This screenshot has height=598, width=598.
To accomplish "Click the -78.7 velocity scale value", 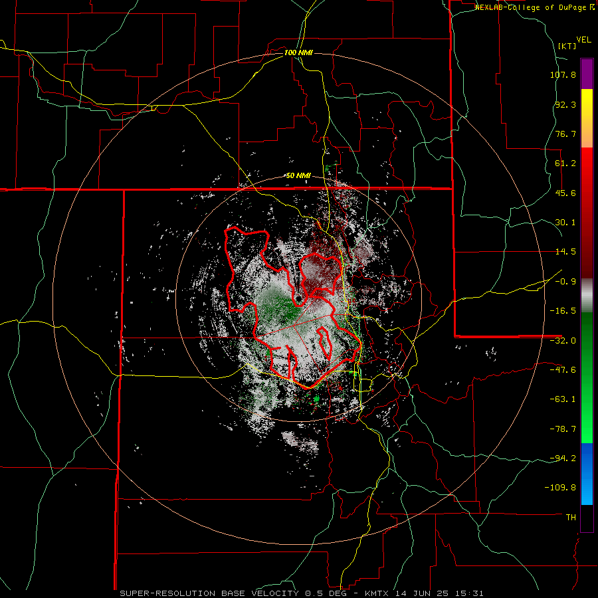I will pos(563,429).
